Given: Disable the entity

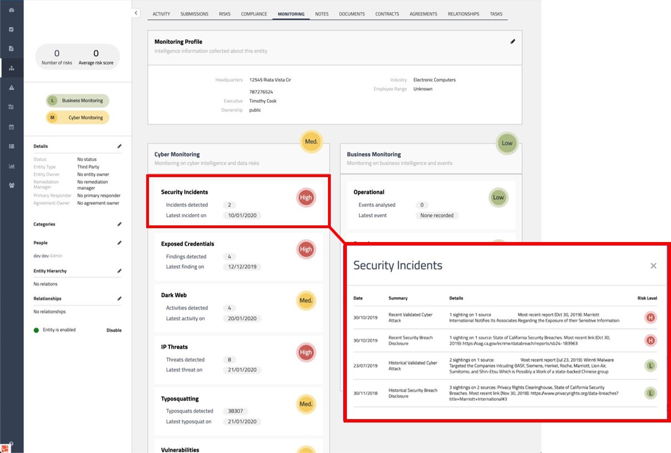Looking at the screenshot, I should pos(113,330).
